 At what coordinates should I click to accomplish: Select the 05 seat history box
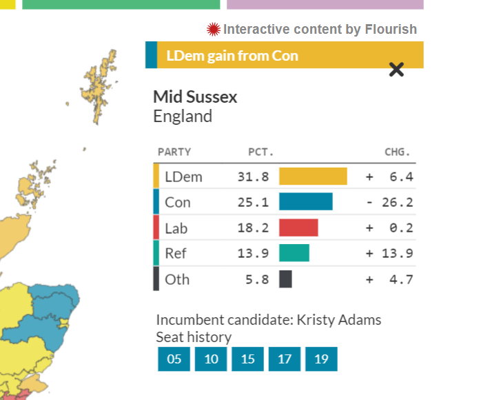174,359
